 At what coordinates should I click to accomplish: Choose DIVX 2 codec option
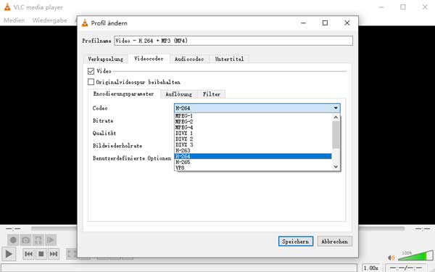tap(253, 139)
